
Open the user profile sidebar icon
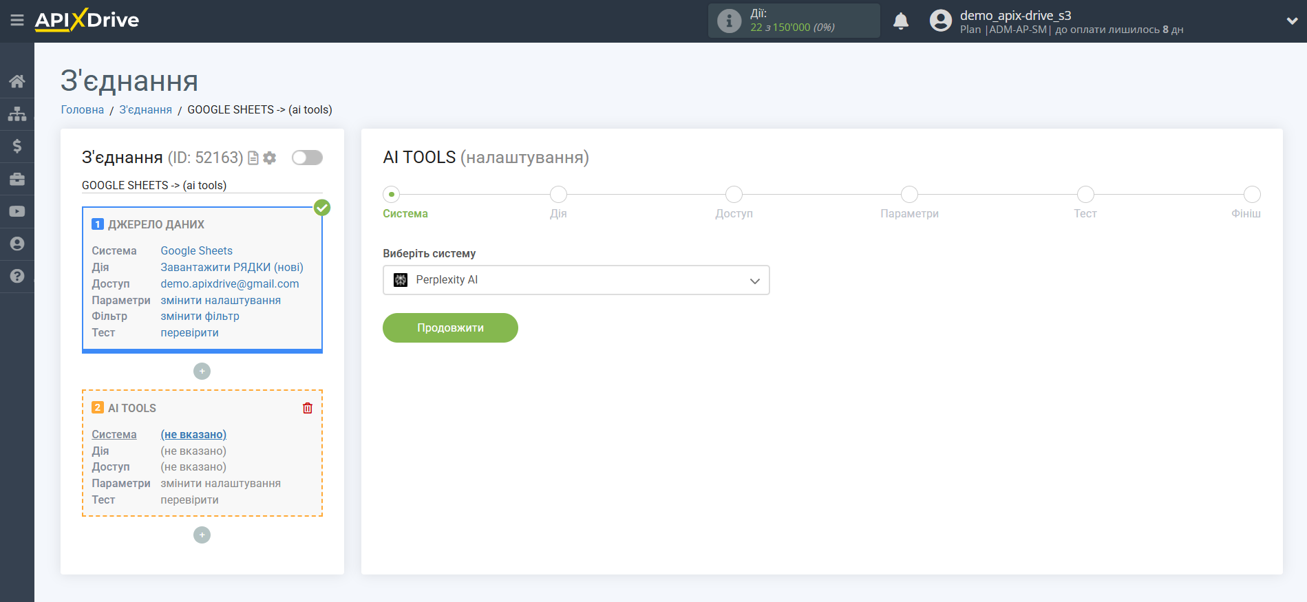17,244
